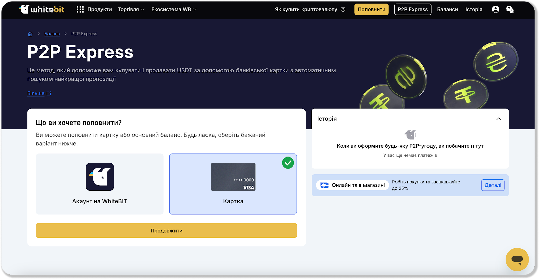Viewport: 539px width, 279px height.
Task: Open Баланси in the top navigation
Action: point(447,9)
